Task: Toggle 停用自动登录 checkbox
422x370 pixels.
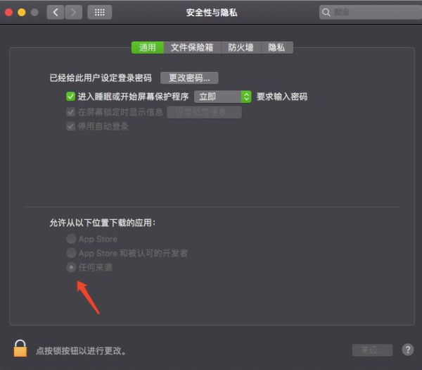Action: 70,126
